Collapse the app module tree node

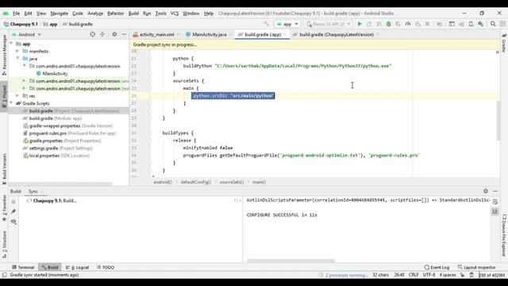[x=11, y=44]
